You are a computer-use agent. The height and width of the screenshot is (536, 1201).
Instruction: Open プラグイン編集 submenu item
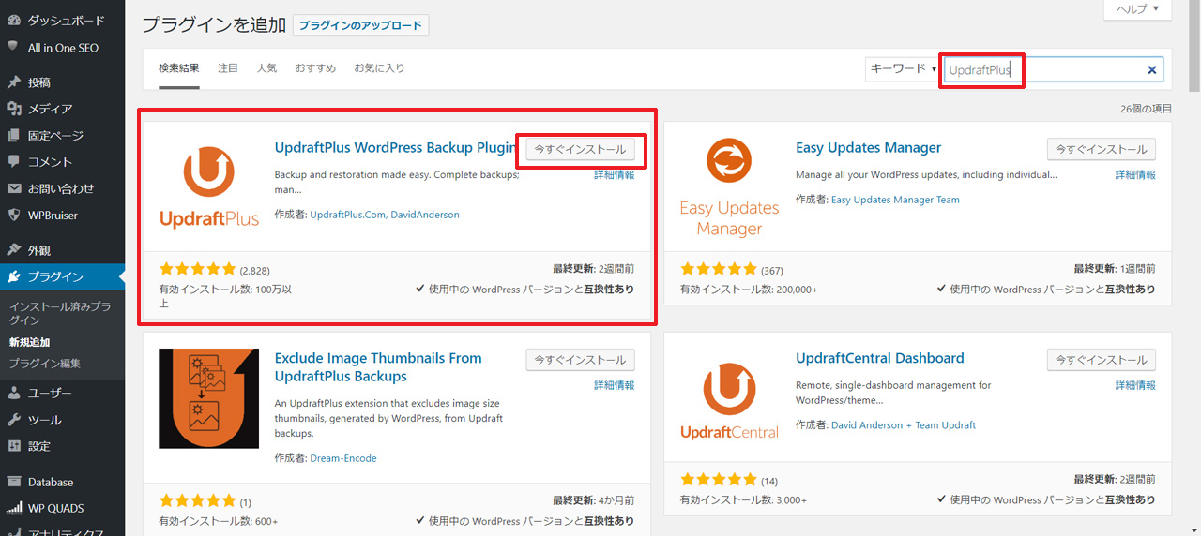[x=45, y=364]
